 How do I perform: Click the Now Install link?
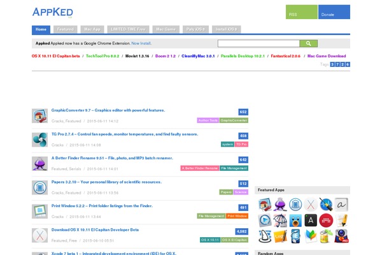tap(141, 43)
